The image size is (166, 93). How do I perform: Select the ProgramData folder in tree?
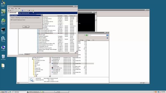click(x=37, y=71)
